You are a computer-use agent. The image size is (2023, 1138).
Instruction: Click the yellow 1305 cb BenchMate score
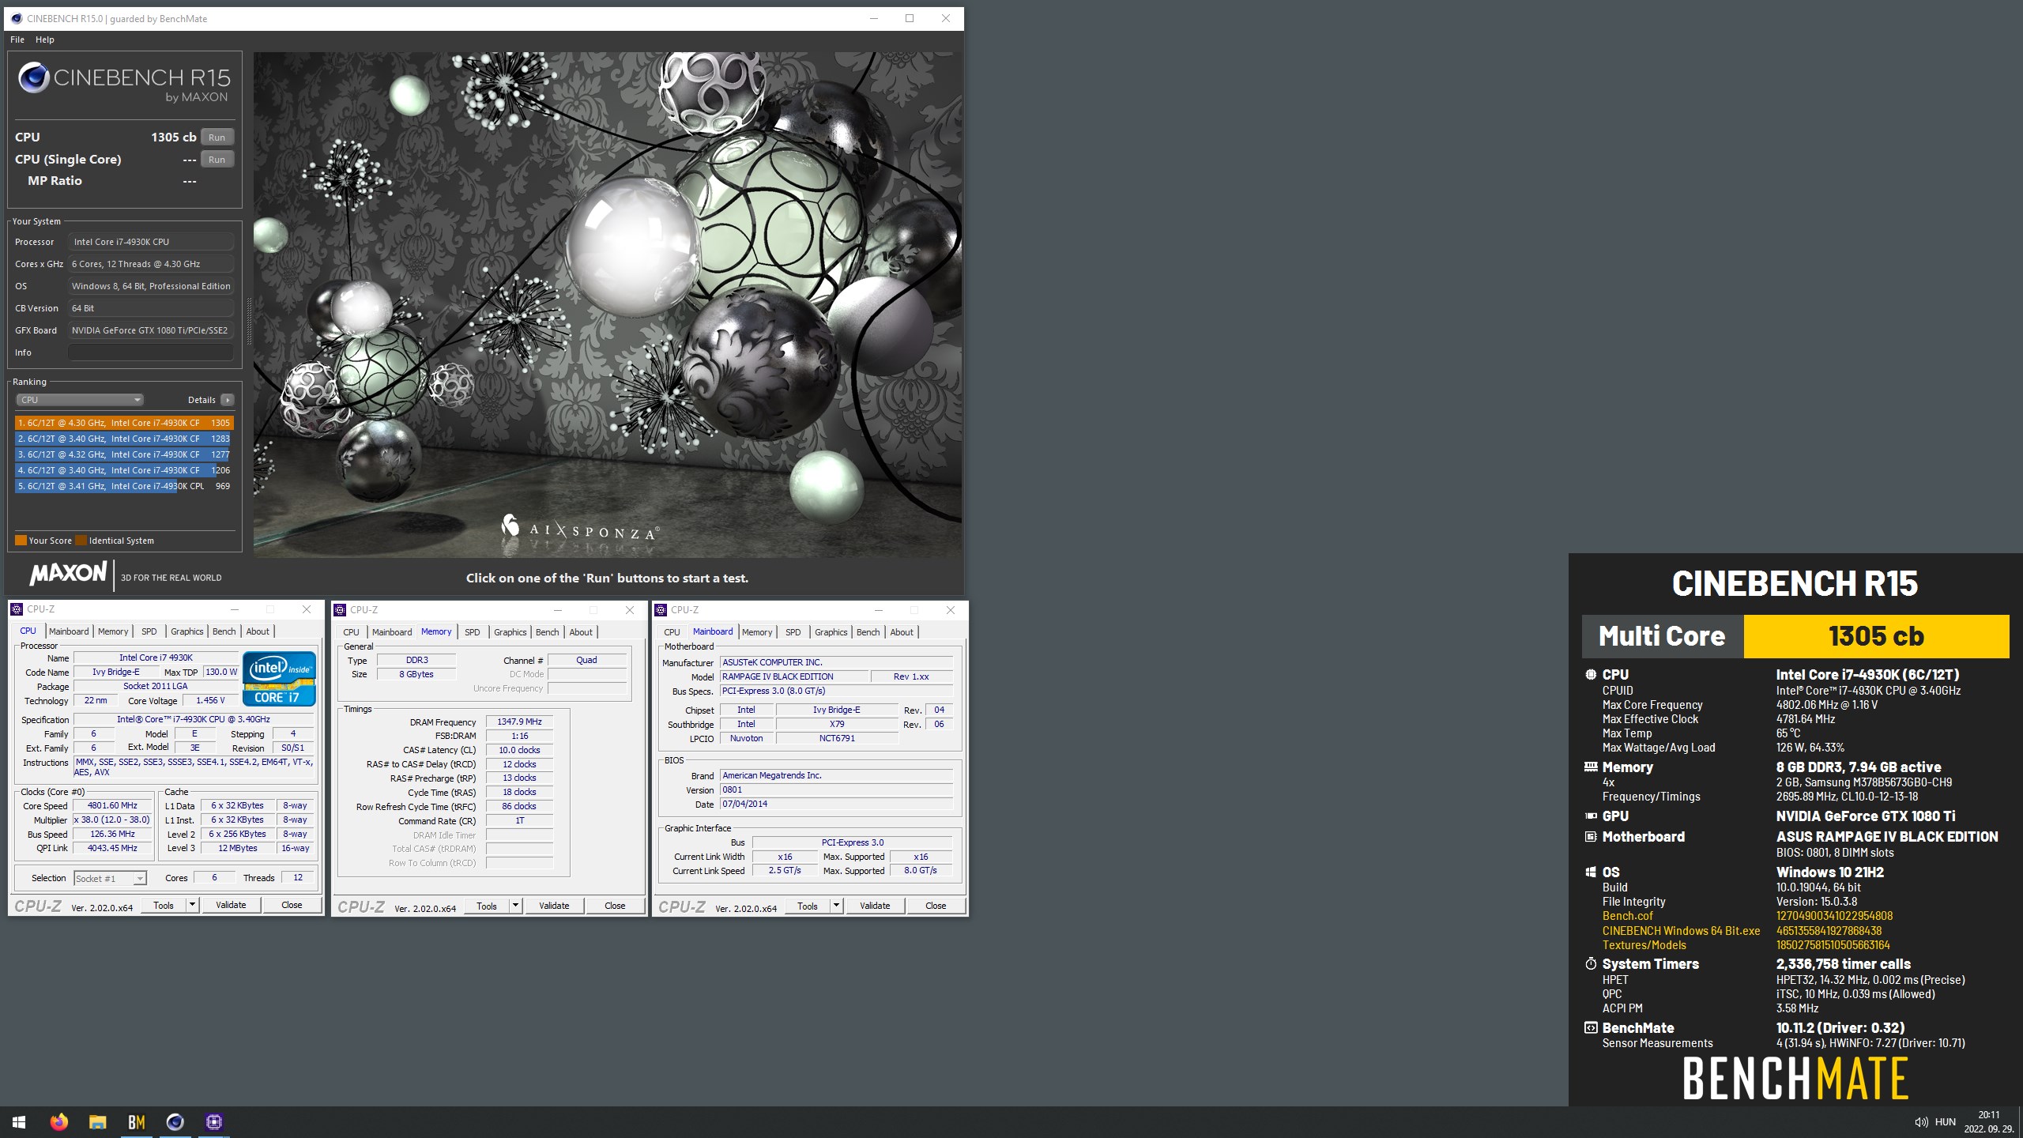point(1876,636)
